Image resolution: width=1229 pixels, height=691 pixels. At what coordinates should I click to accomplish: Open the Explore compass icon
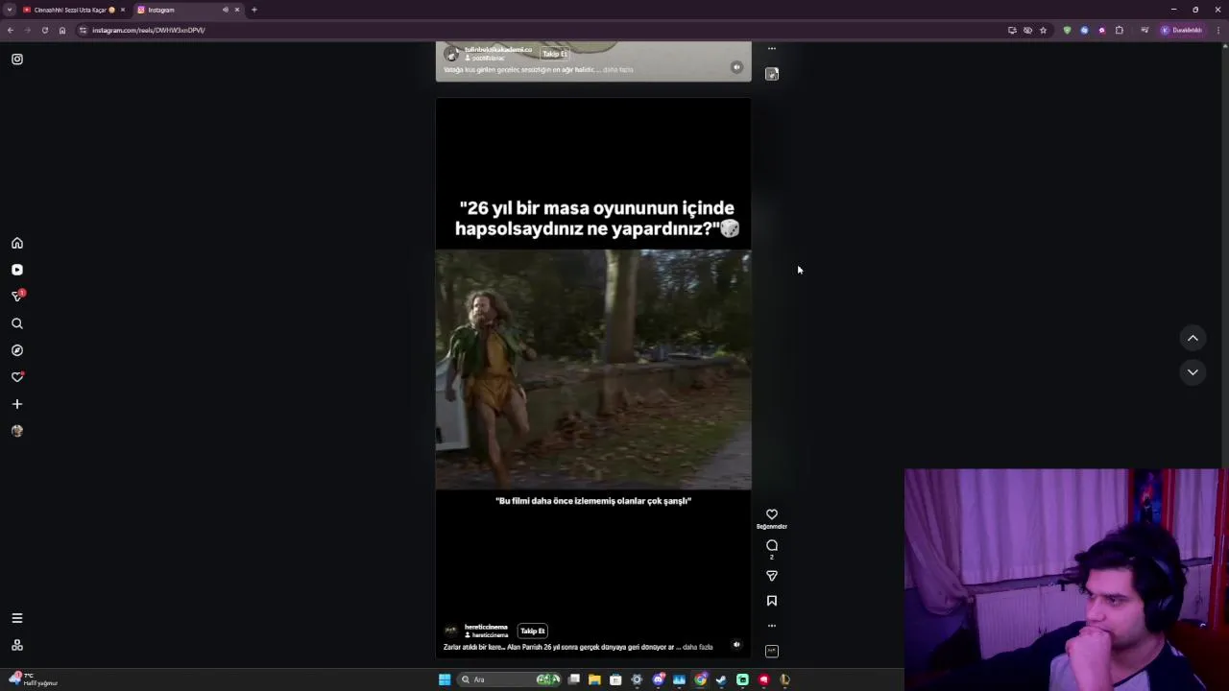point(17,350)
